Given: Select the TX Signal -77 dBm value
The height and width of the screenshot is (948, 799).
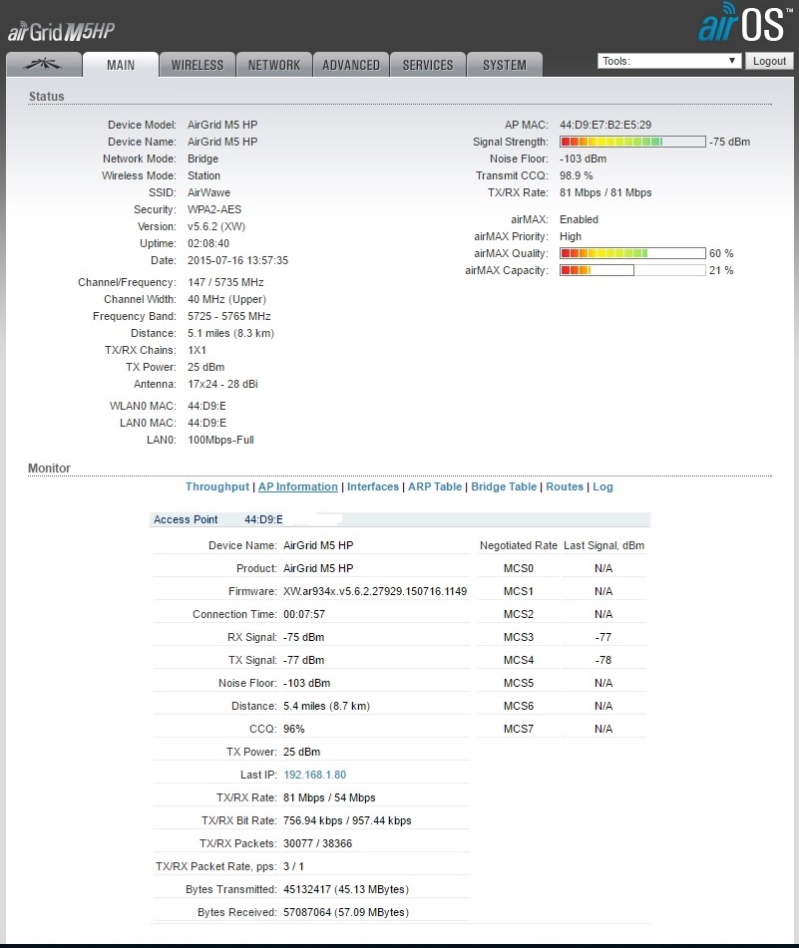Looking at the screenshot, I should tap(303, 660).
